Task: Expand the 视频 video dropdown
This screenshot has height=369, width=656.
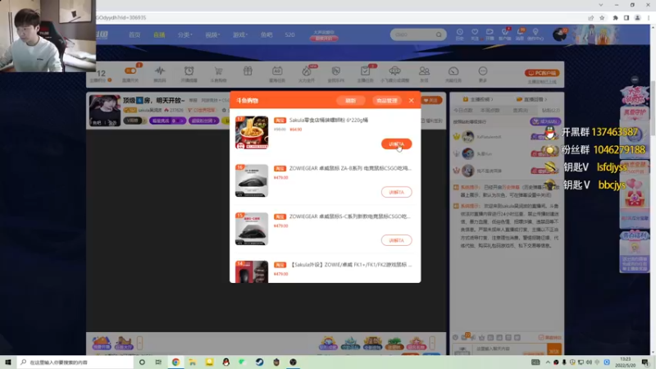Action: 212,34
